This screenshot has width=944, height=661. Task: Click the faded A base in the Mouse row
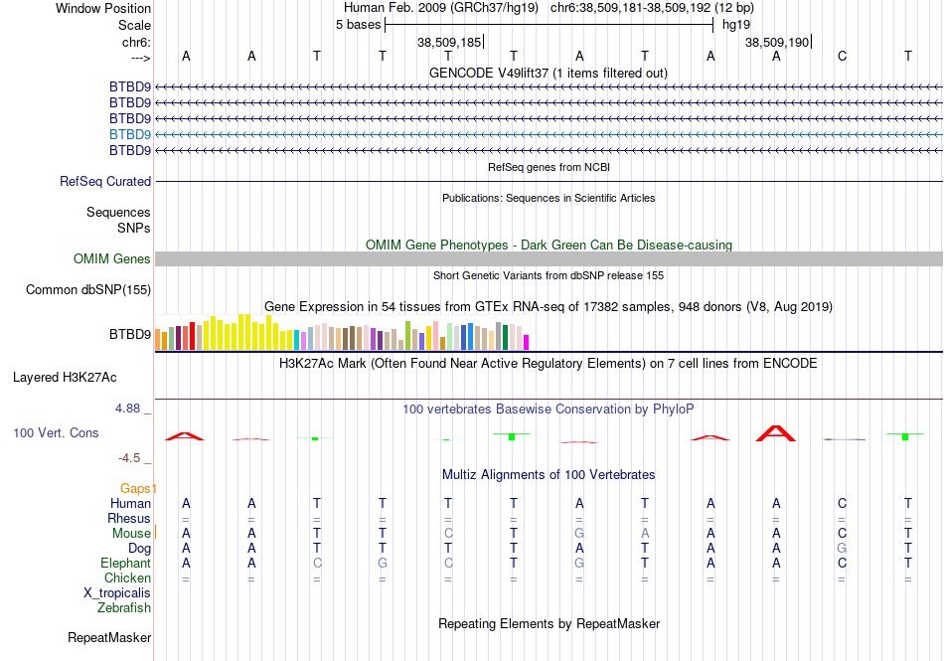point(645,534)
